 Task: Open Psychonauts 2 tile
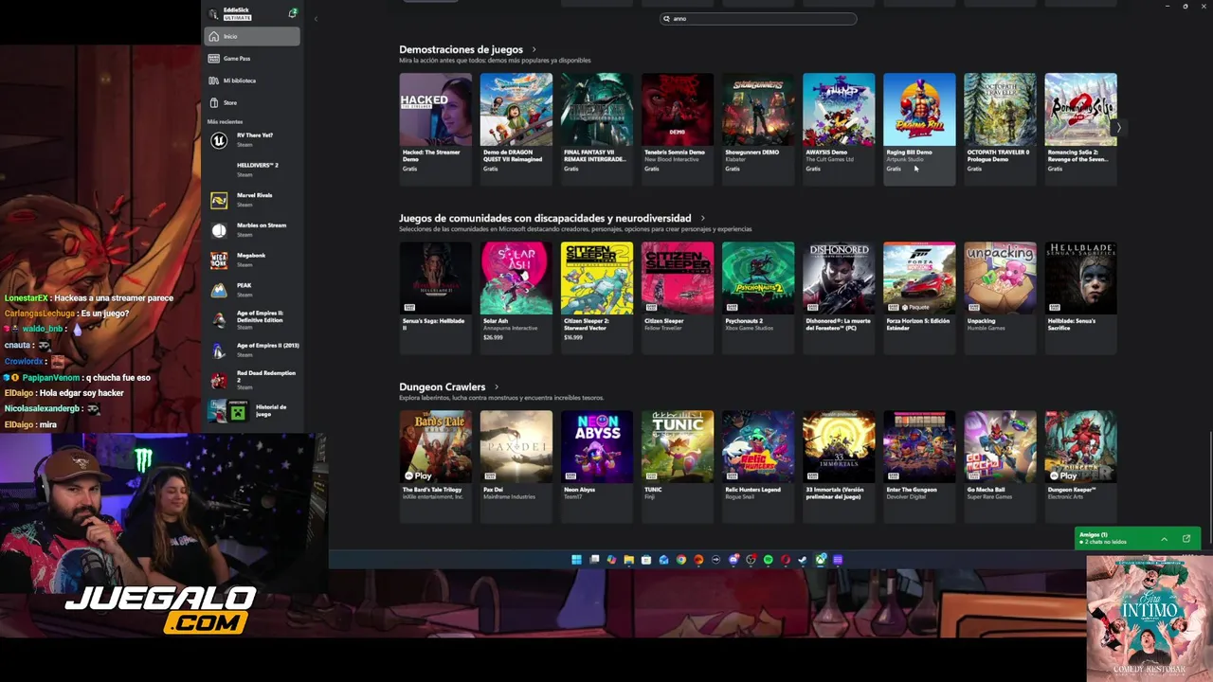click(758, 296)
